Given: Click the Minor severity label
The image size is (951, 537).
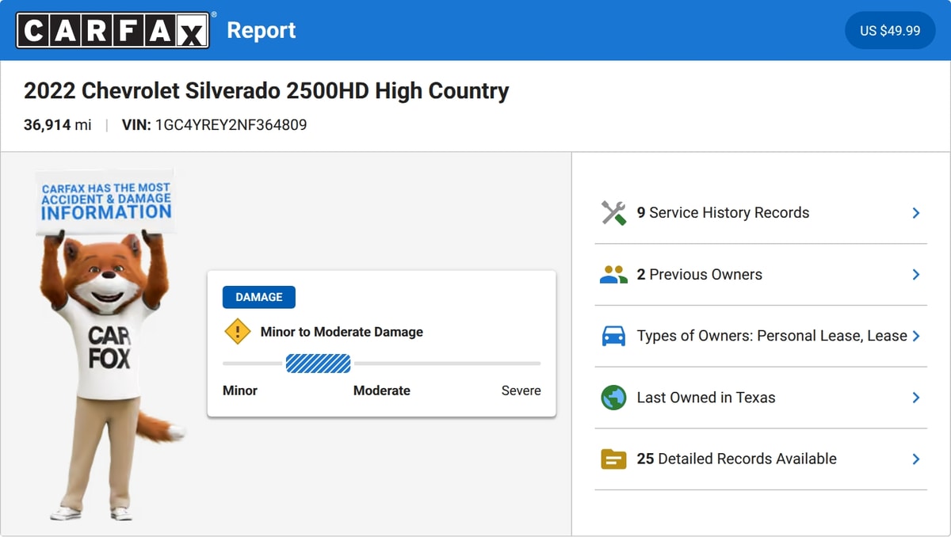Looking at the screenshot, I should pos(240,390).
